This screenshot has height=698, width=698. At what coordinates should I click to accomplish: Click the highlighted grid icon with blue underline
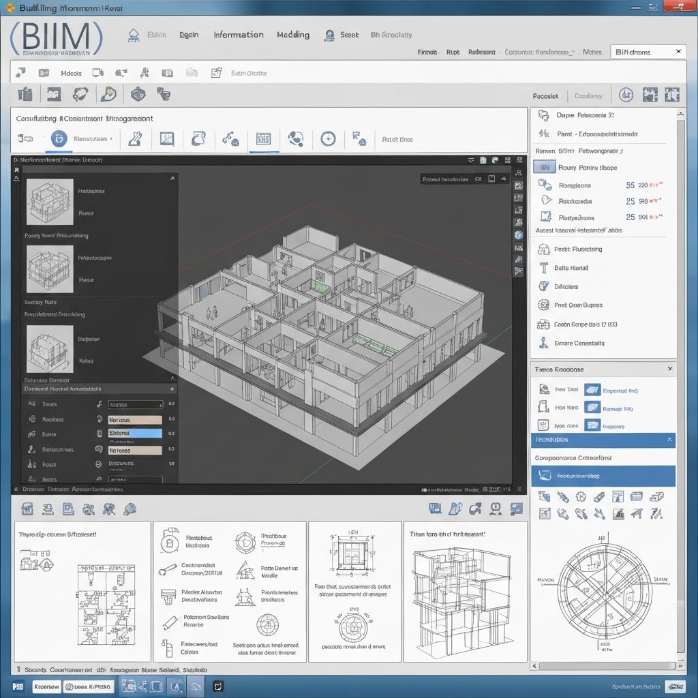click(263, 139)
